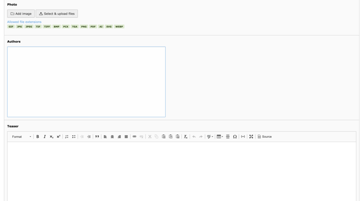Open the Allowed file extensions link
Screen dimensions: 363x201
(24, 22)
